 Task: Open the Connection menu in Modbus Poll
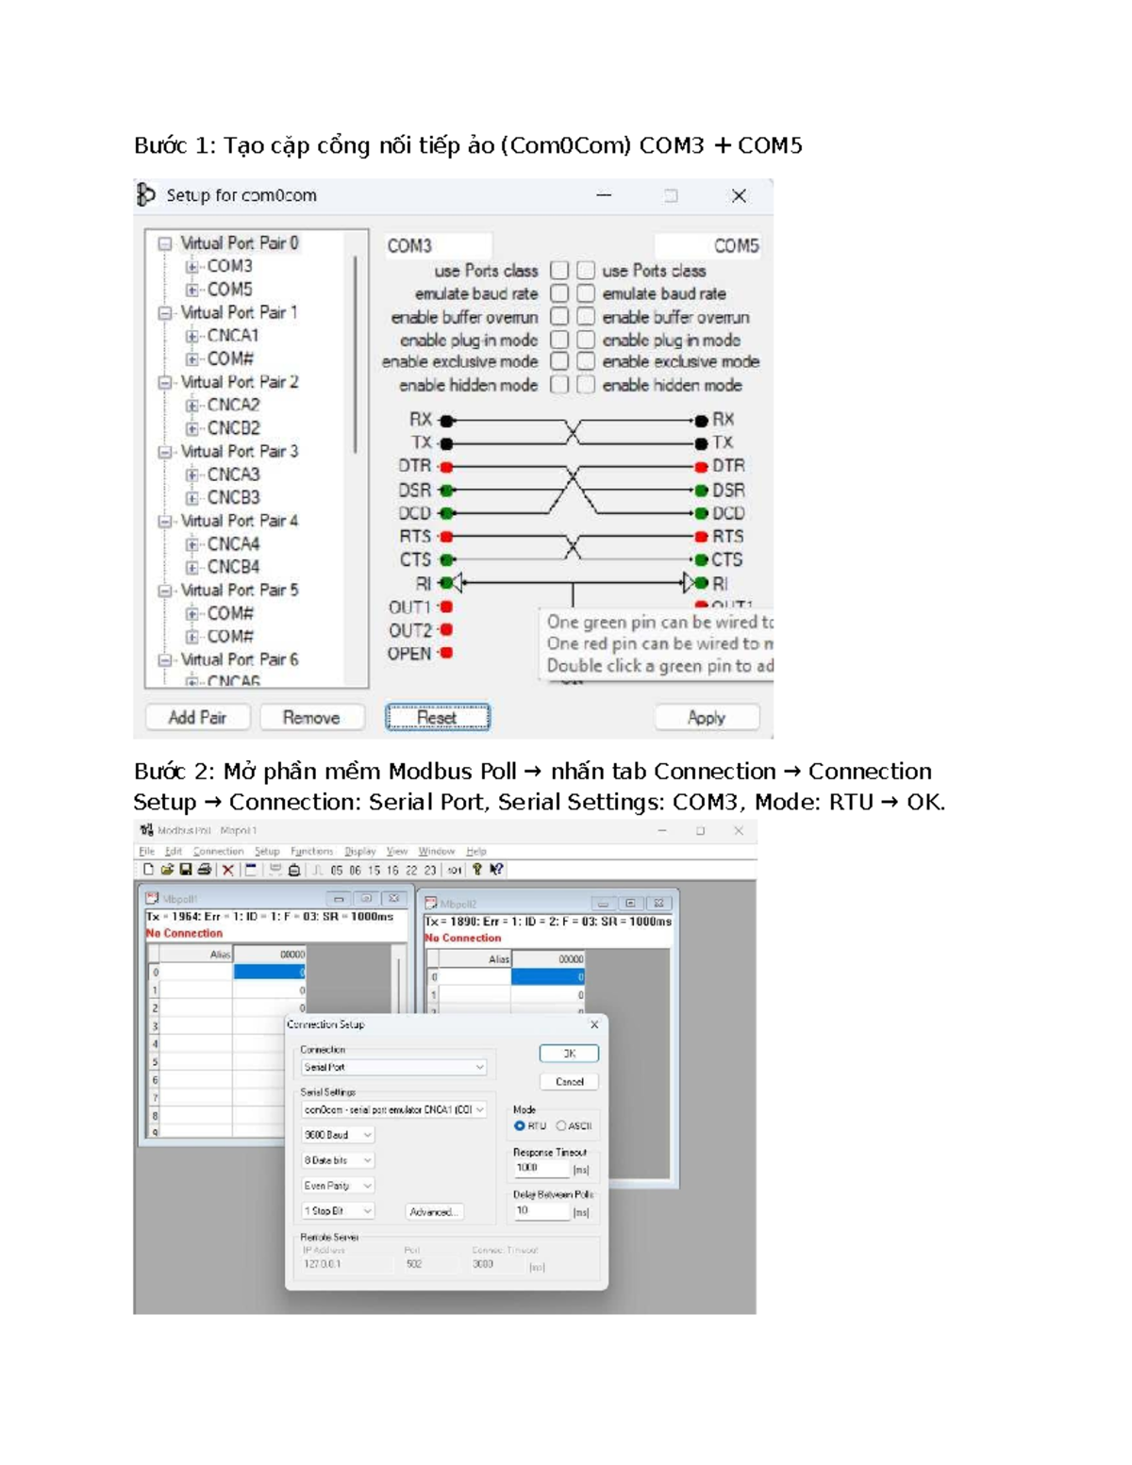(x=218, y=851)
